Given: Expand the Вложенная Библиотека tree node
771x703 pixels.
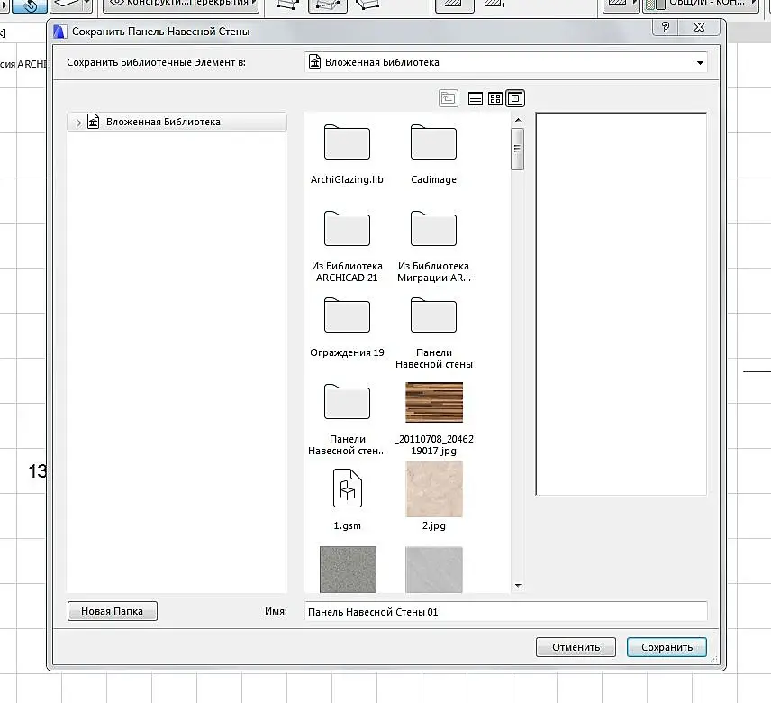Looking at the screenshot, I should click(78, 123).
